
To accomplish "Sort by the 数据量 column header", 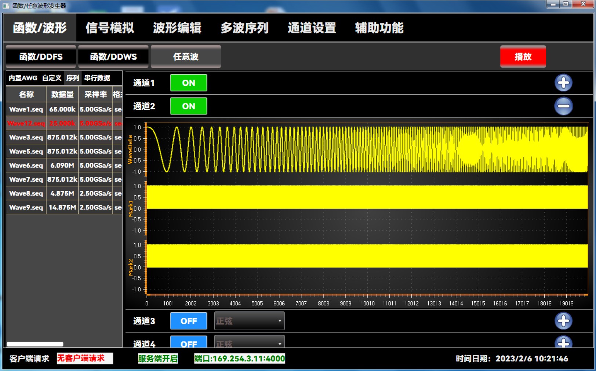I will pos(62,94).
